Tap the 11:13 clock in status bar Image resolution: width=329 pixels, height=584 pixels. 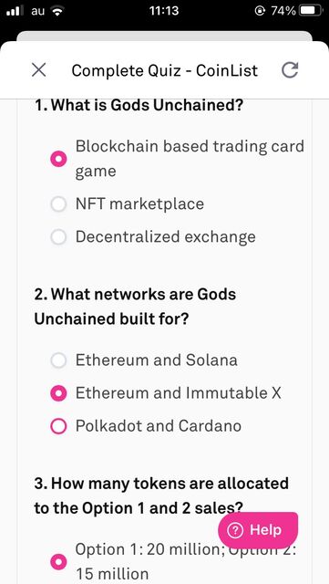click(x=164, y=11)
